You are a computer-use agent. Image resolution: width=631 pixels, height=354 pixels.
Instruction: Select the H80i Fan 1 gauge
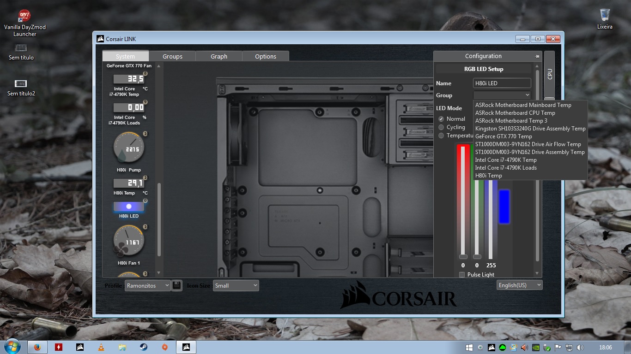click(129, 240)
